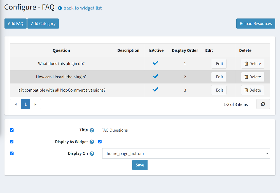The width and height of the screenshot is (280, 193).
Task: Toggle the Display As Widget checkbox
Action: pos(100,142)
